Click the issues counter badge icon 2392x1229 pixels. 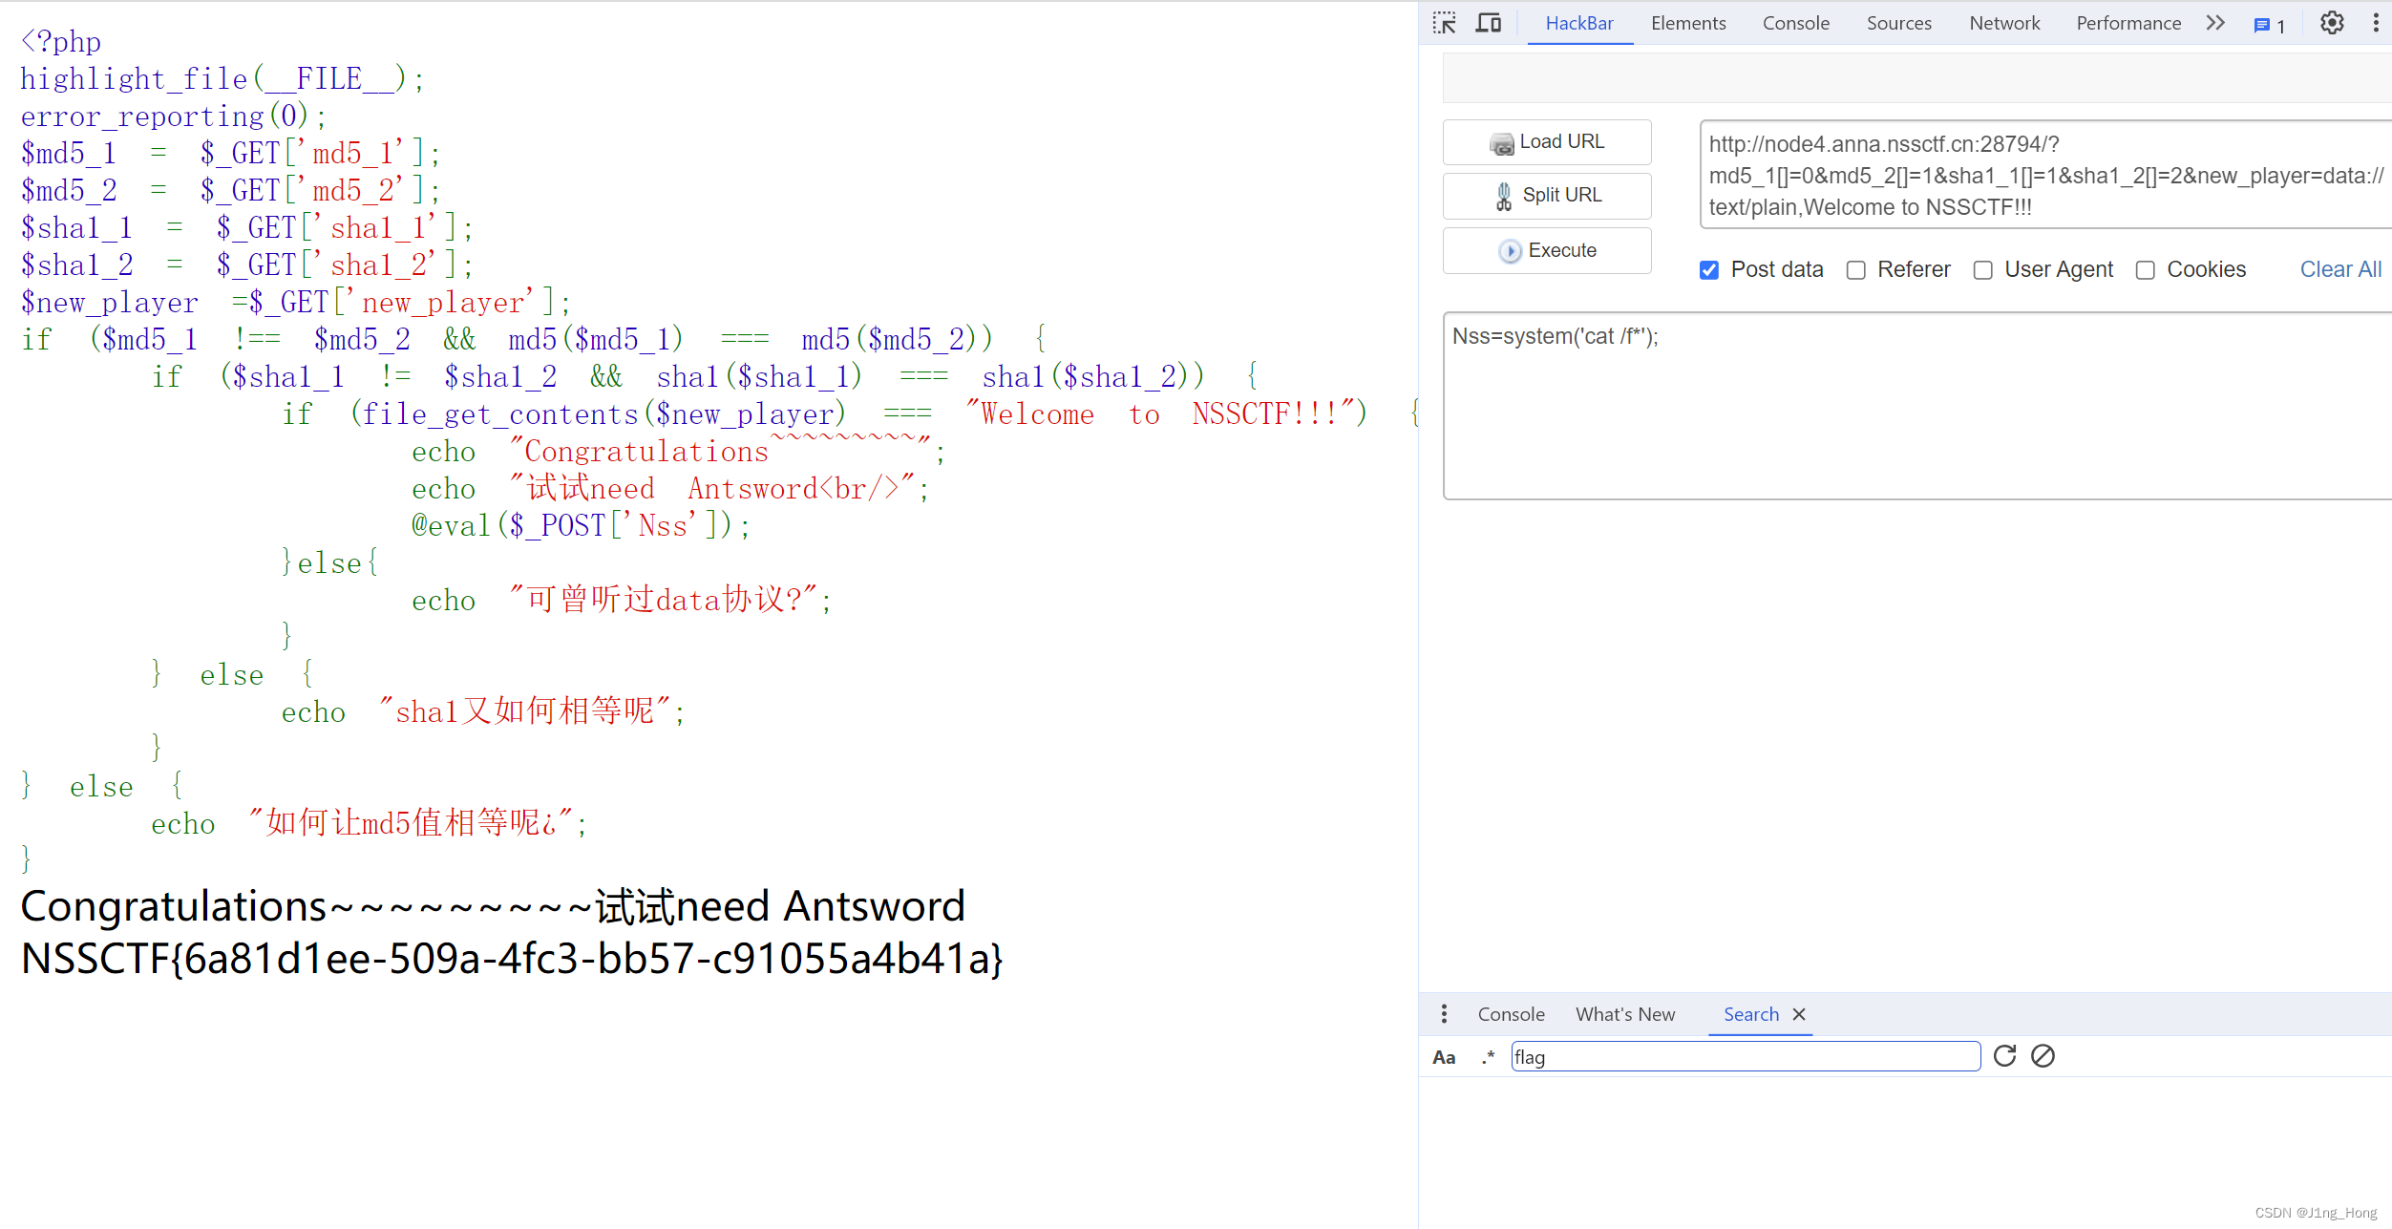pos(2269,26)
